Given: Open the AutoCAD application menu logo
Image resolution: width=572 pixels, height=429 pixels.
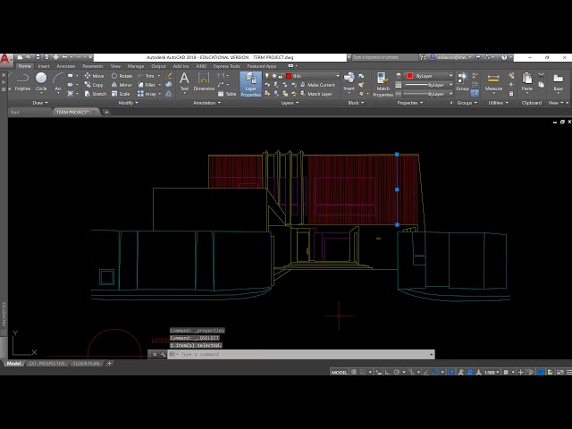Looking at the screenshot, I should 5,59.
